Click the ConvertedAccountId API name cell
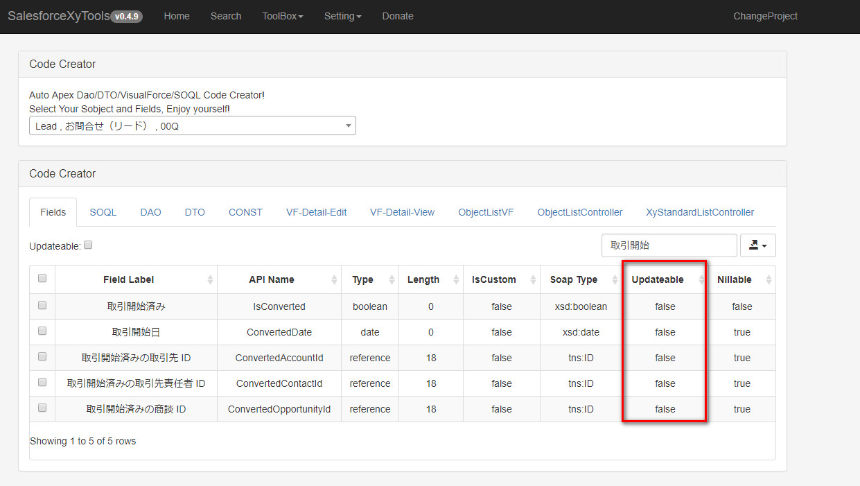Image resolution: width=860 pixels, height=486 pixels. tap(279, 358)
